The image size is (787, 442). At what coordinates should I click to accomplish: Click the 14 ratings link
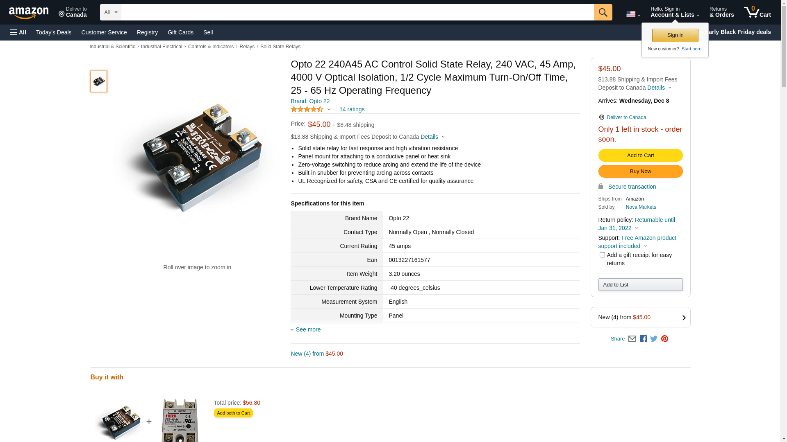352,109
